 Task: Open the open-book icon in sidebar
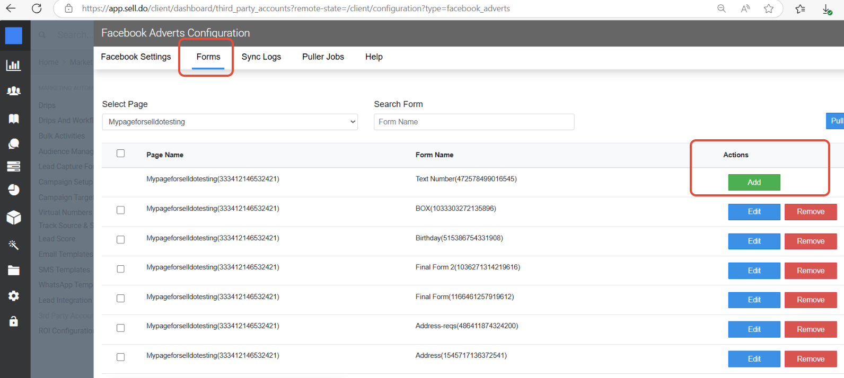tap(14, 119)
